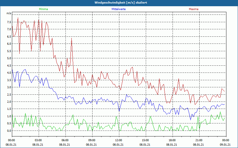Viewport: 238px width, 148px height.
Task: Click the '2,5' y-axis value
Action: tap(9, 94)
